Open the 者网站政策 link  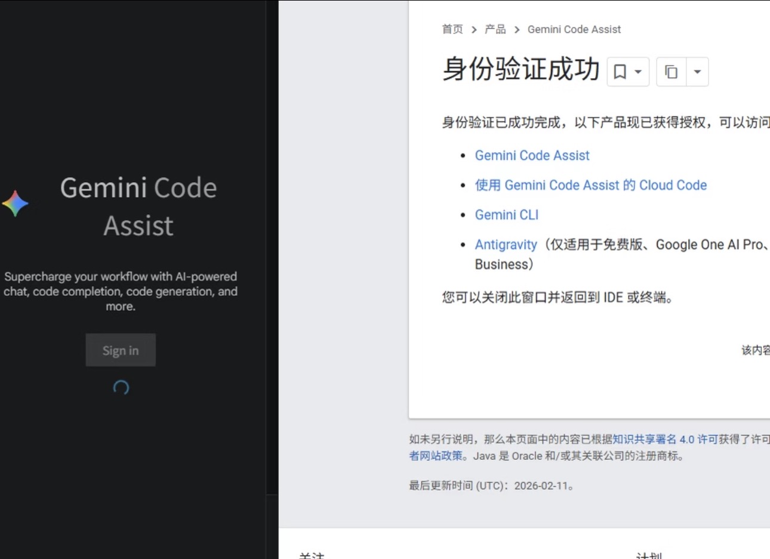pos(436,456)
